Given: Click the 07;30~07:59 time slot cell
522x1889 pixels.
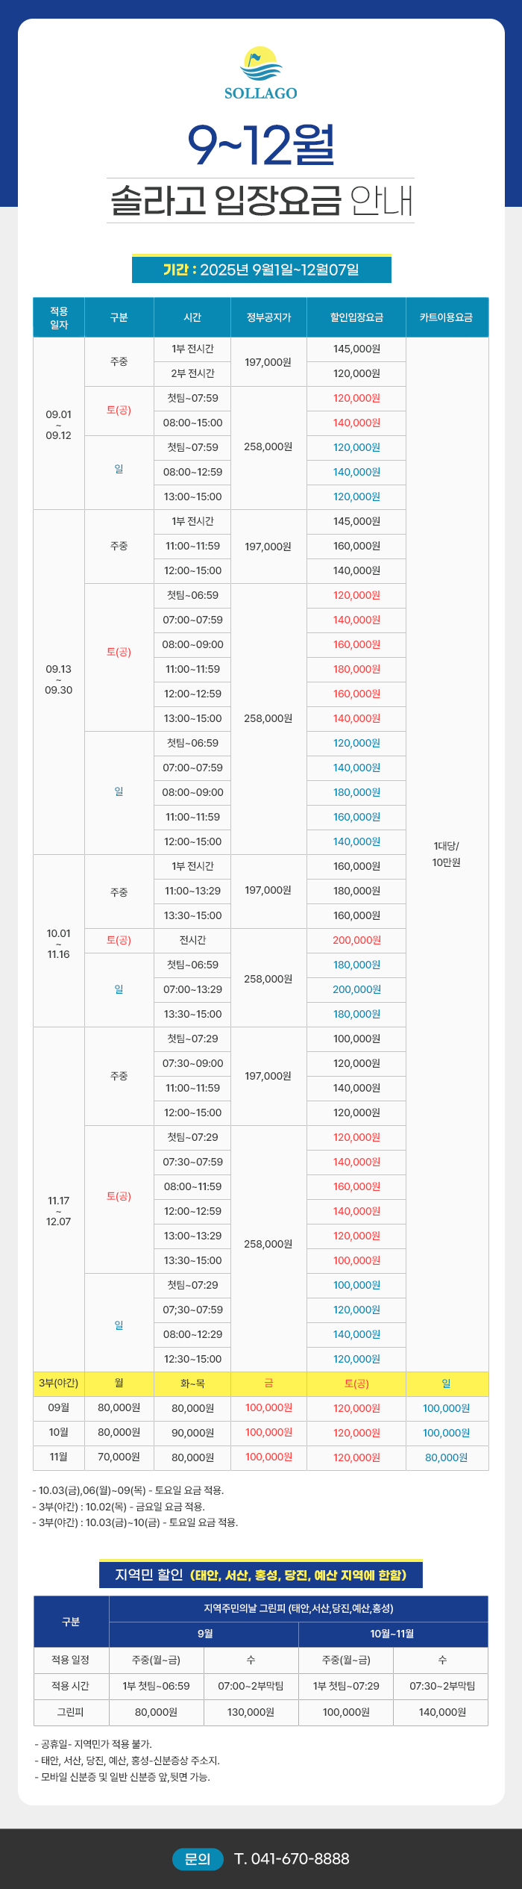Looking at the screenshot, I should pos(192,1310).
